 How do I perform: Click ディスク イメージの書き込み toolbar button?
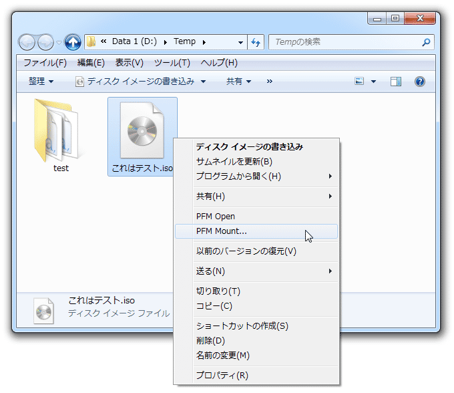pos(135,82)
